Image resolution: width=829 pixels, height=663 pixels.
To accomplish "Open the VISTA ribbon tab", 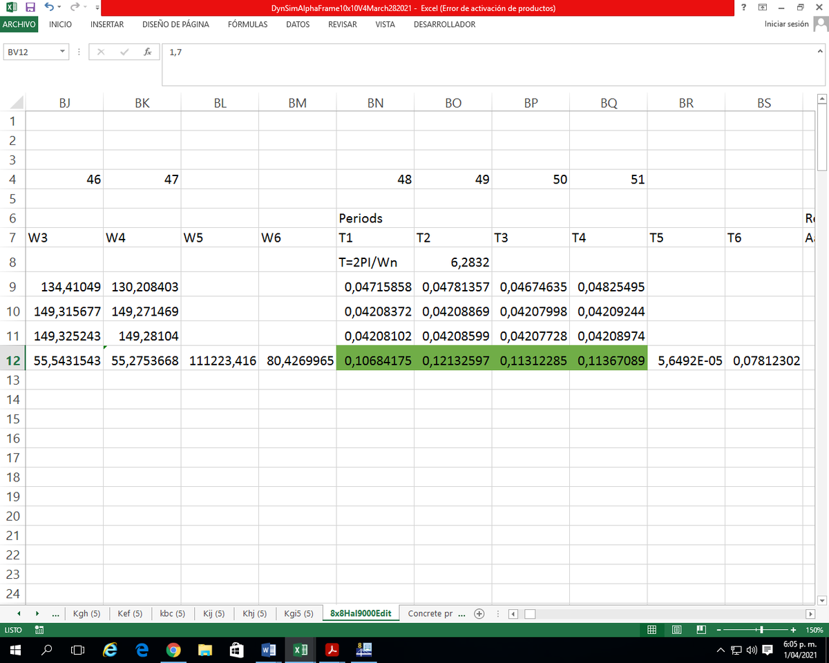I will coord(385,24).
